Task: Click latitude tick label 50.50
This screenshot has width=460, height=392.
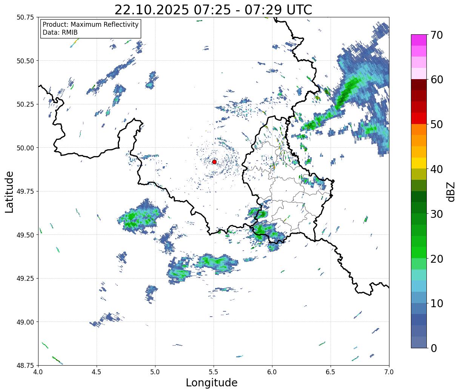Action: [25, 61]
